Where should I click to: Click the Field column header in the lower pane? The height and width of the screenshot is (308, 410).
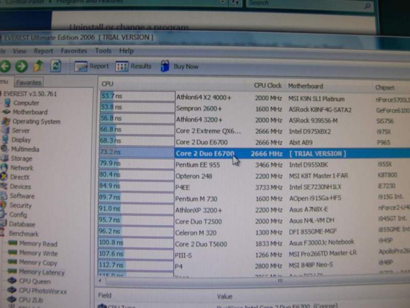pyautogui.click(x=105, y=295)
